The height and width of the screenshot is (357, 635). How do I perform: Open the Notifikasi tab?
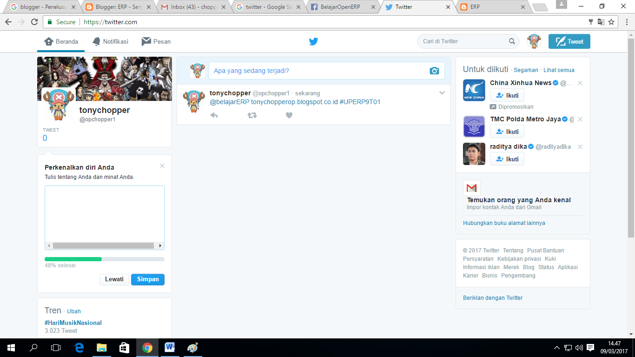coord(110,41)
